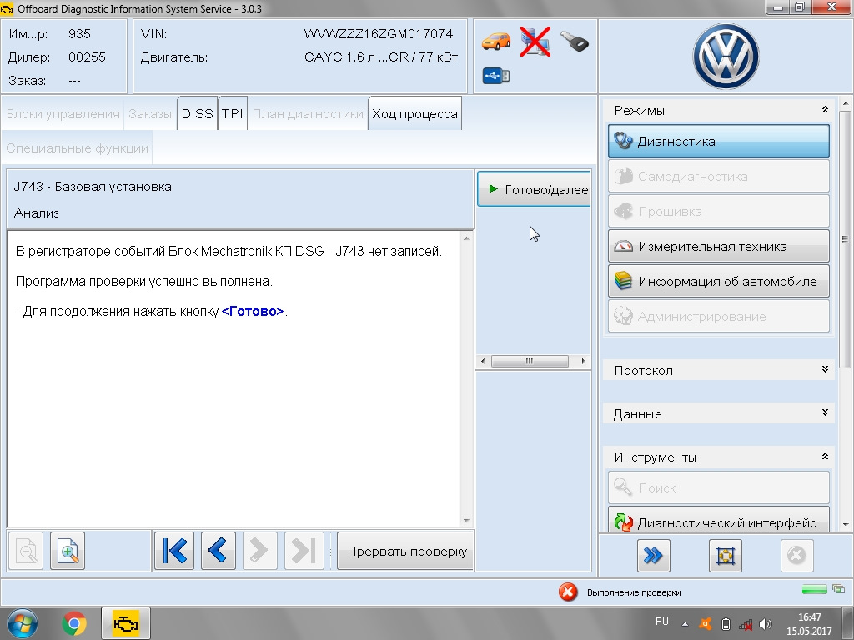854x640 pixels.
Task: Click right arrow of horizontal scrollbar
Action: (583, 361)
